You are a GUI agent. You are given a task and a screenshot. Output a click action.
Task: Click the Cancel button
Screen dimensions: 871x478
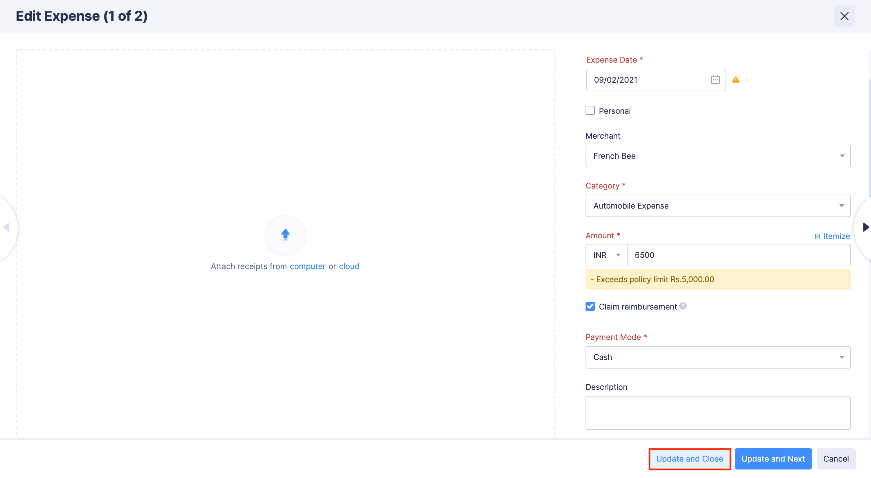[x=836, y=459]
